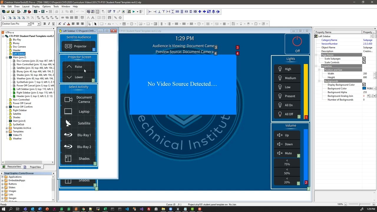This screenshot has width=377, height=212.
Task: Apply italic text formatting
Action: click(x=49, y=24)
